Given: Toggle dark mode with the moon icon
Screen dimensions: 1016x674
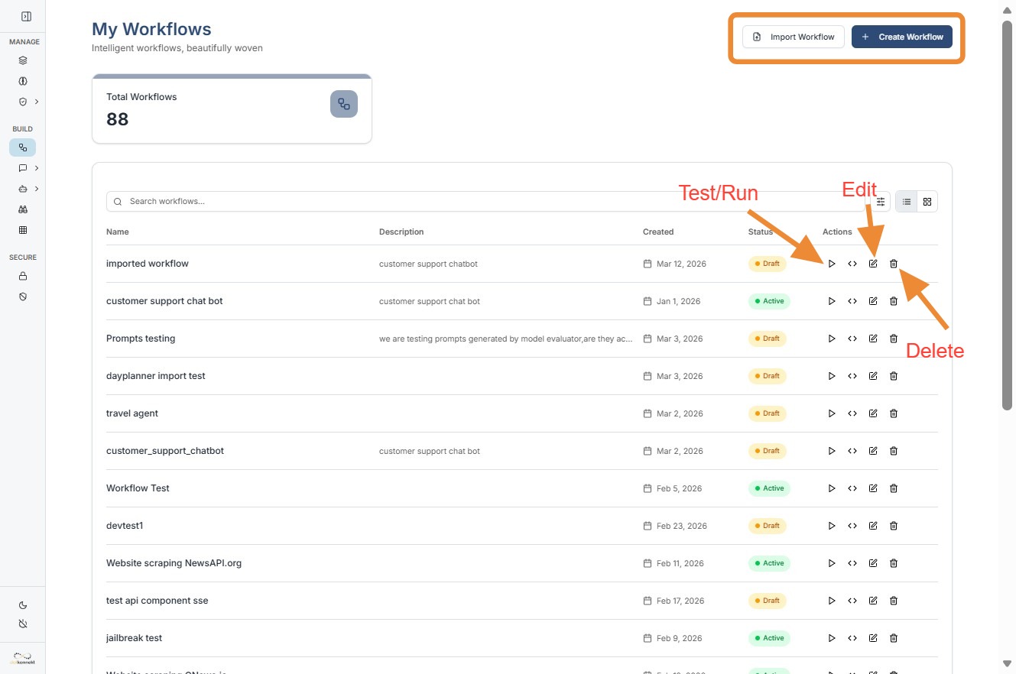Looking at the screenshot, I should point(23,605).
